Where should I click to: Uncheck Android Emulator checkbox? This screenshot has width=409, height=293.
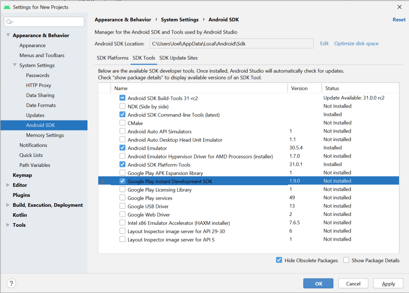[123, 148]
